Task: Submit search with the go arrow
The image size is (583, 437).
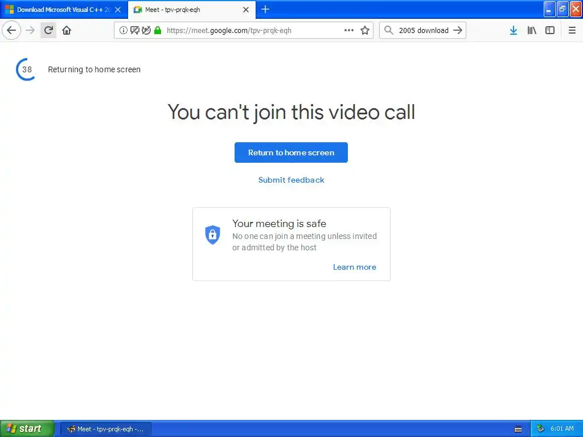Action: click(458, 30)
